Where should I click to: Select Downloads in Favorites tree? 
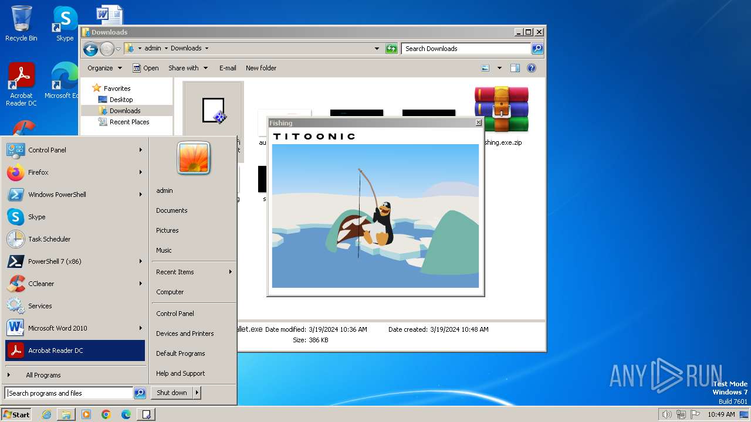tap(124, 111)
